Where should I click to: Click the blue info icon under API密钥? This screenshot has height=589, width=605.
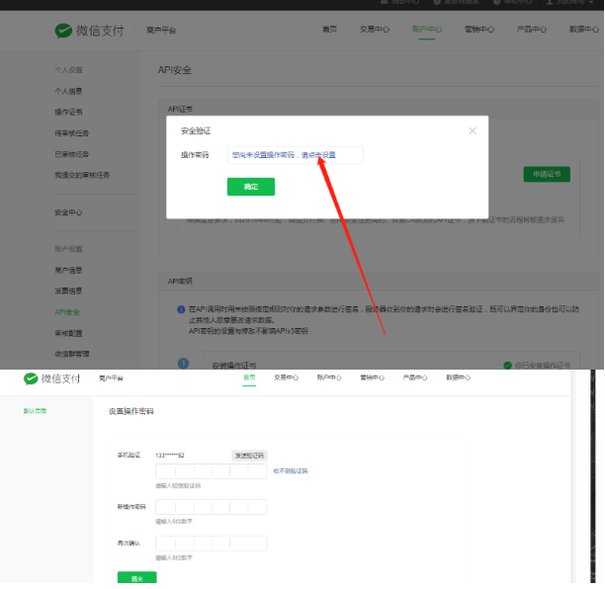click(181, 309)
